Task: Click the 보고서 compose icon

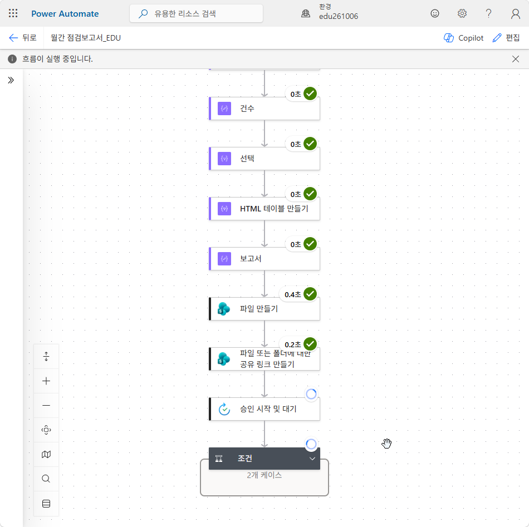Action: pyautogui.click(x=224, y=259)
